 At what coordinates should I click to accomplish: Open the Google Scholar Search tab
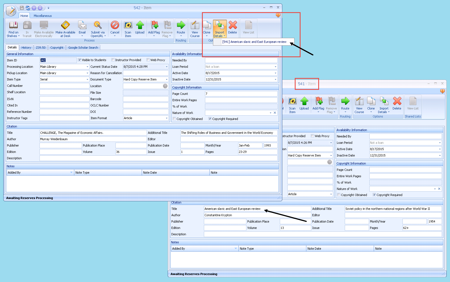click(83, 48)
